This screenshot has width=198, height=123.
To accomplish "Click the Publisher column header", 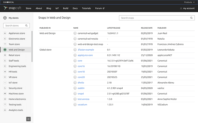I will [162, 28].
